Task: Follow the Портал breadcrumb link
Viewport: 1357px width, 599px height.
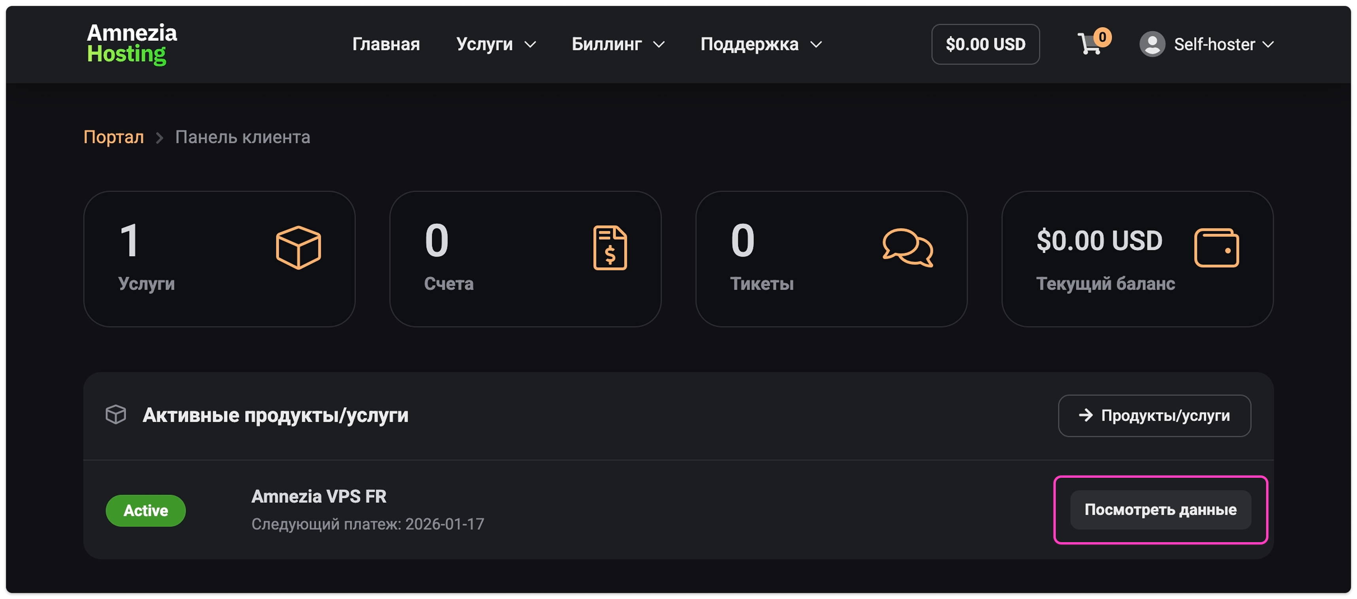Action: point(113,137)
